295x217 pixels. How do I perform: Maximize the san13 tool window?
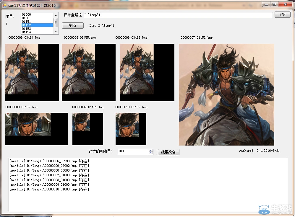point(274,4)
